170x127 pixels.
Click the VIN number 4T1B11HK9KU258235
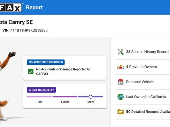[x=29, y=30]
